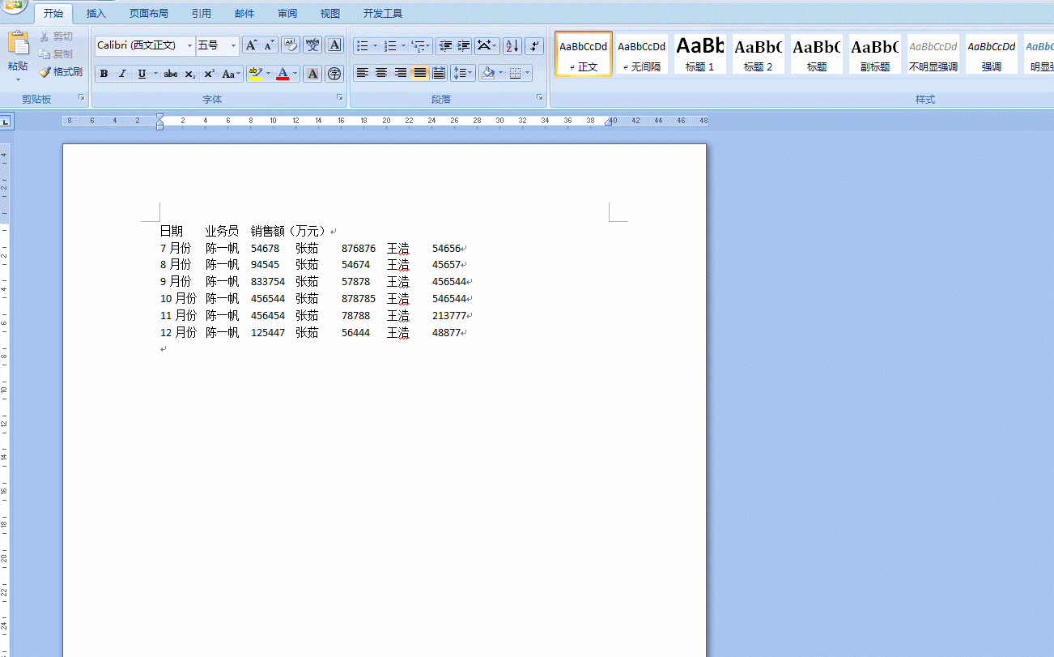This screenshot has width=1054, height=657.
Task: Open the font name dropdown (Calibri)
Action: coord(190,45)
